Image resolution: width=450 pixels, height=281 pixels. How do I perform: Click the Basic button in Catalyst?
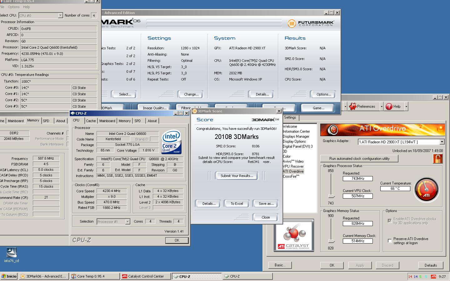(280, 265)
